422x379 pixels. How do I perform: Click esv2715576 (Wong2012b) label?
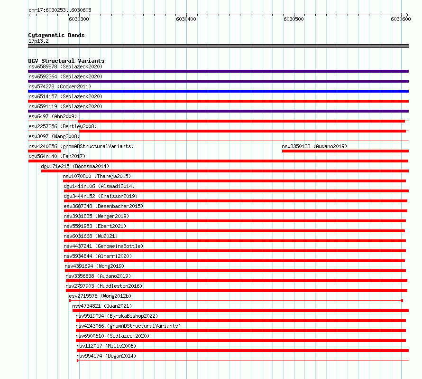pyautogui.click(x=100, y=296)
